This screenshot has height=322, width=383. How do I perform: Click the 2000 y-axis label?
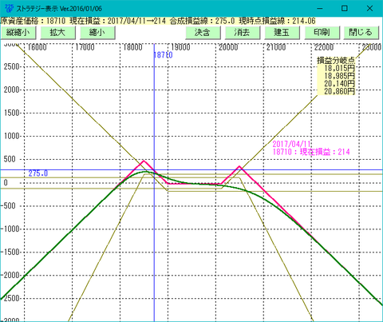point(12,89)
